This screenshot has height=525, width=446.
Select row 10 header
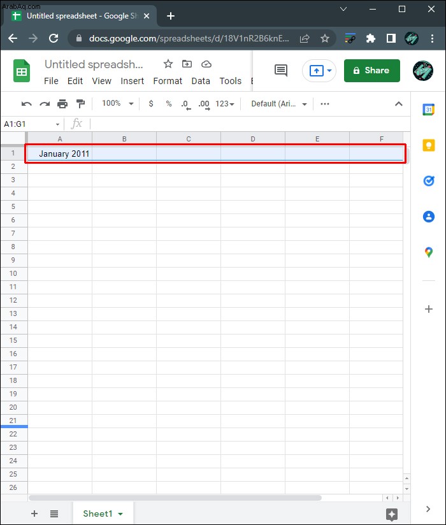click(13, 273)
